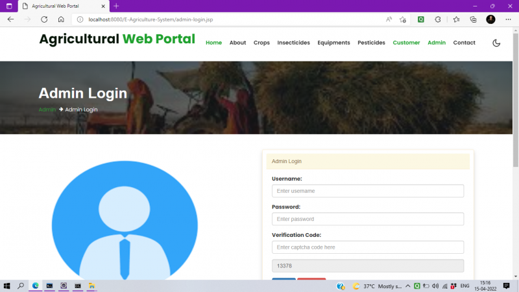This screenshot has height=292, width=519.
Task: Focus the Username input field
Action: click(x=368, y=191)
